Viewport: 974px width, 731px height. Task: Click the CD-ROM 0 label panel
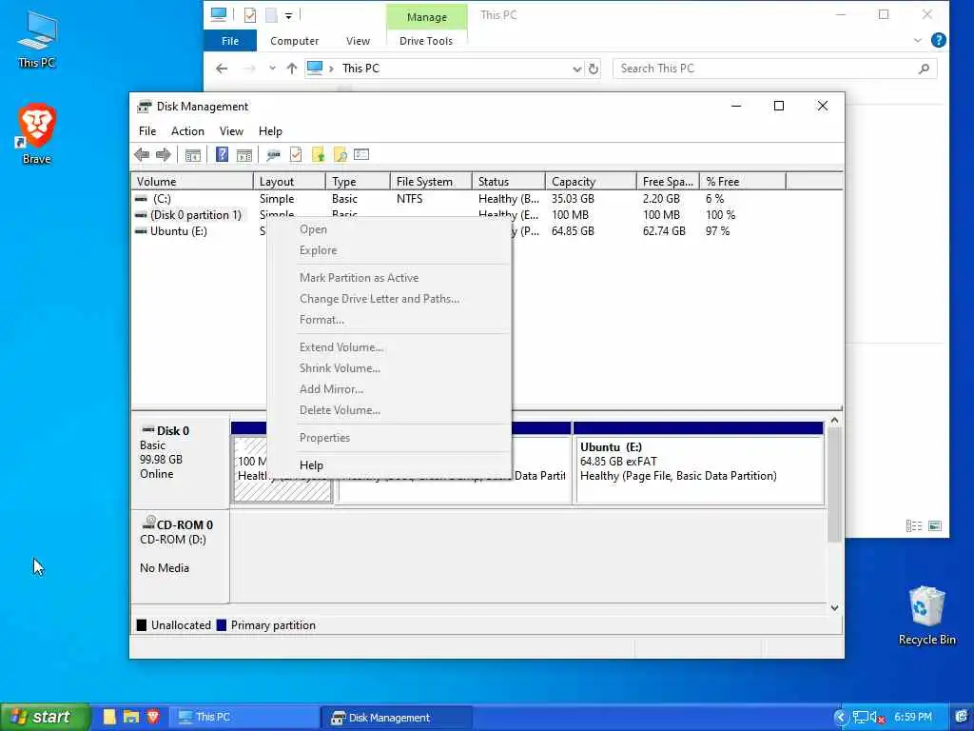[x=180, y=556]
